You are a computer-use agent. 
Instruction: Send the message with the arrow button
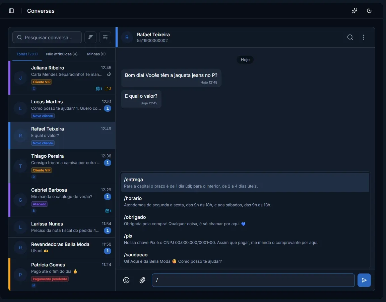click(x=364, y=280)
